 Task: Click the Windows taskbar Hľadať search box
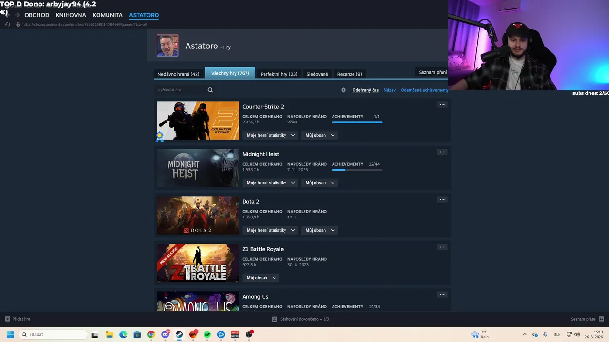[x=53, y=334]
